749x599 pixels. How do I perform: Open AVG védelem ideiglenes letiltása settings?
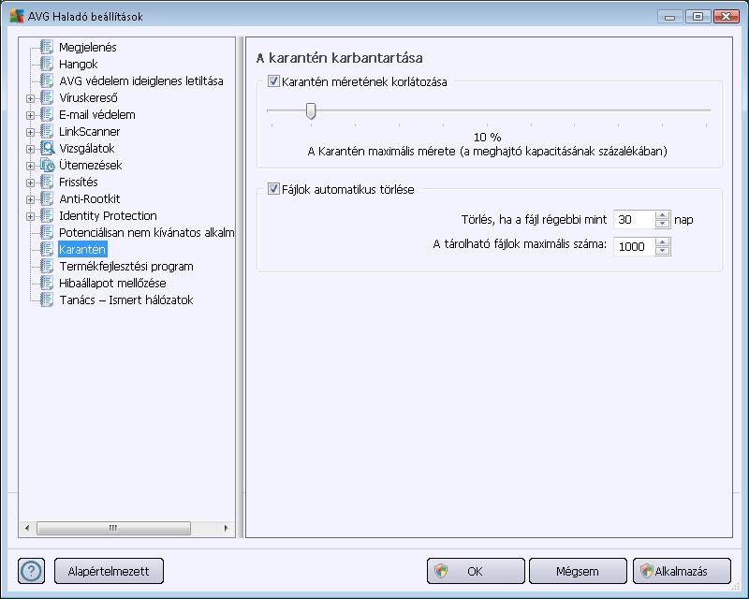141,80
